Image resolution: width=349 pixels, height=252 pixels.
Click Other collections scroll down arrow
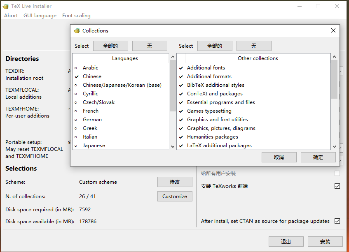334,147
